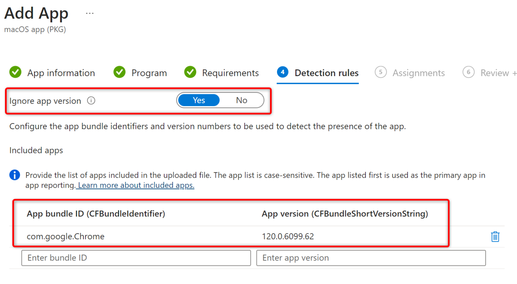The height and width of the screenshot is (284, 517).
Task: Click the step 4 circle for Detection rules
Action: point(283,72)
